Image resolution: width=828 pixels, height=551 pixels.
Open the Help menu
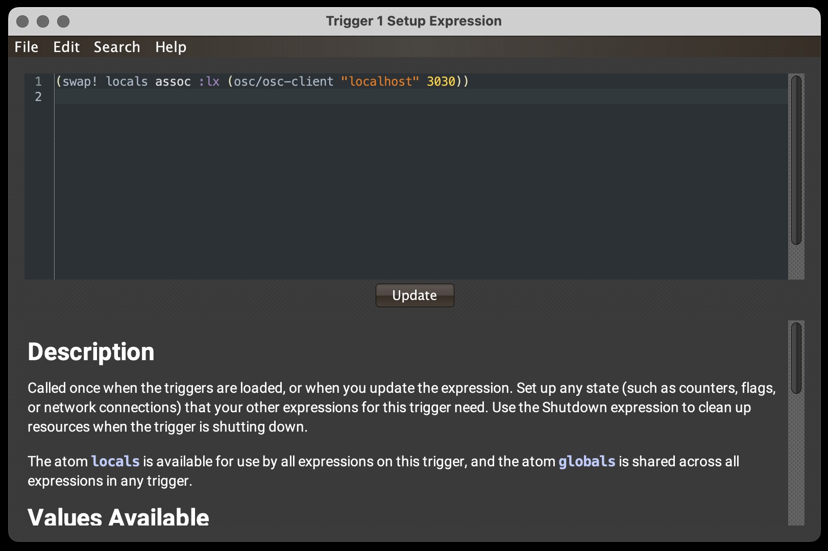(171, 47)
